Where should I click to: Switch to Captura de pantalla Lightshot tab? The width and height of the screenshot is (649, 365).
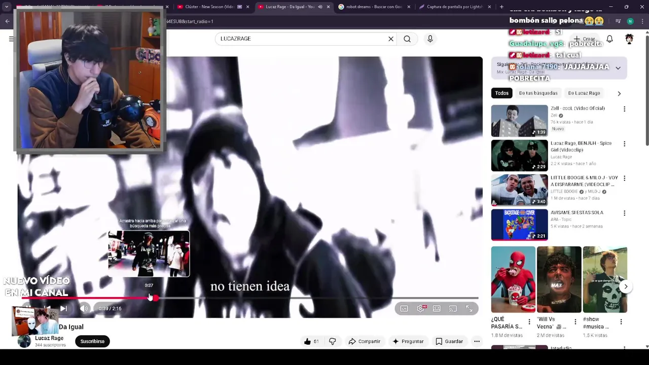(x=455, y=7)
